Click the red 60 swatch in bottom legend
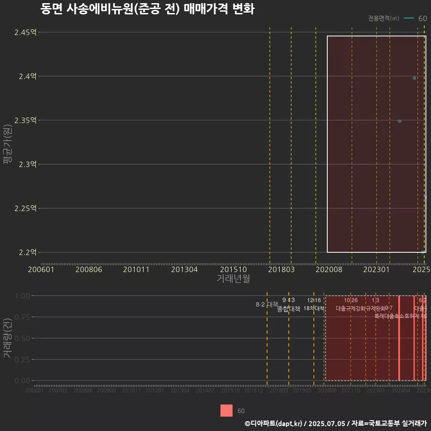431x431 pixels. 226,410
